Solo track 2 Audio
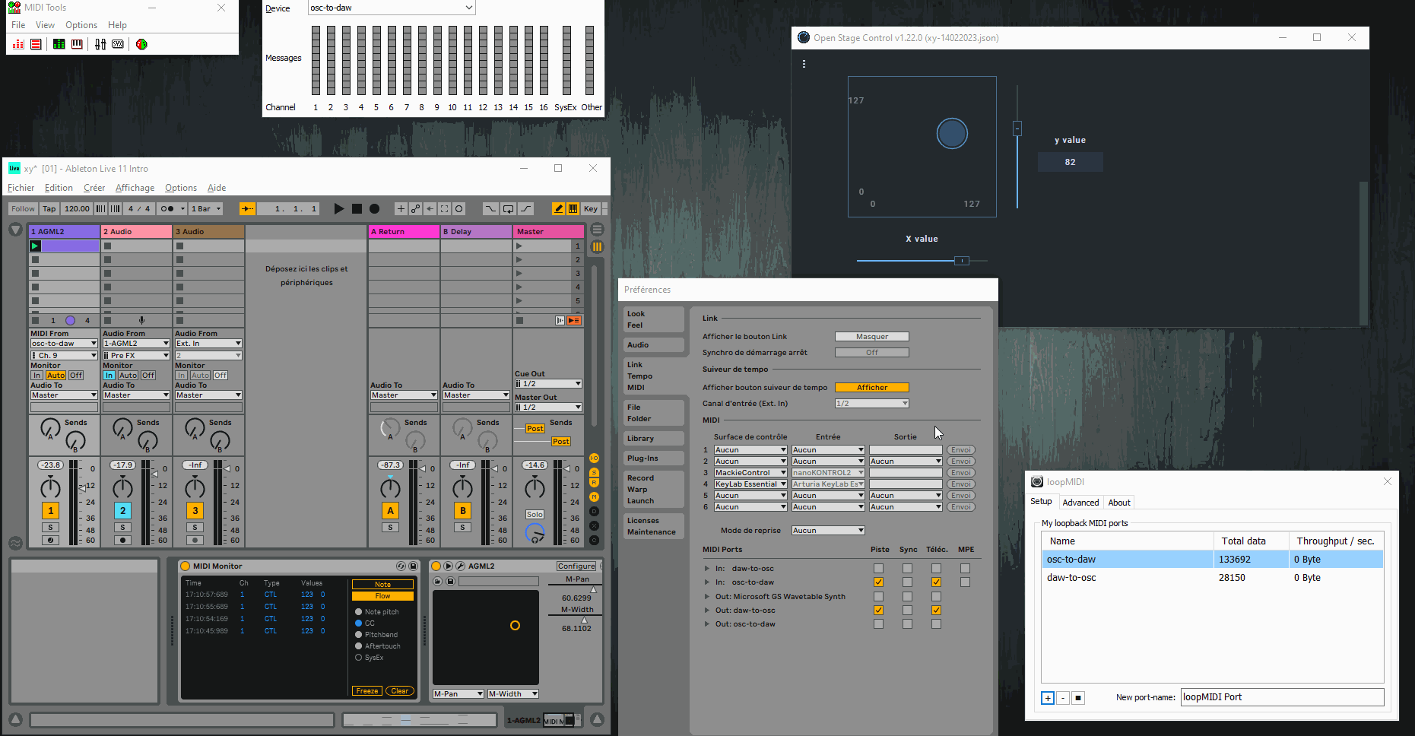This screenshot has width=1415, height=736. coord(122,528)
